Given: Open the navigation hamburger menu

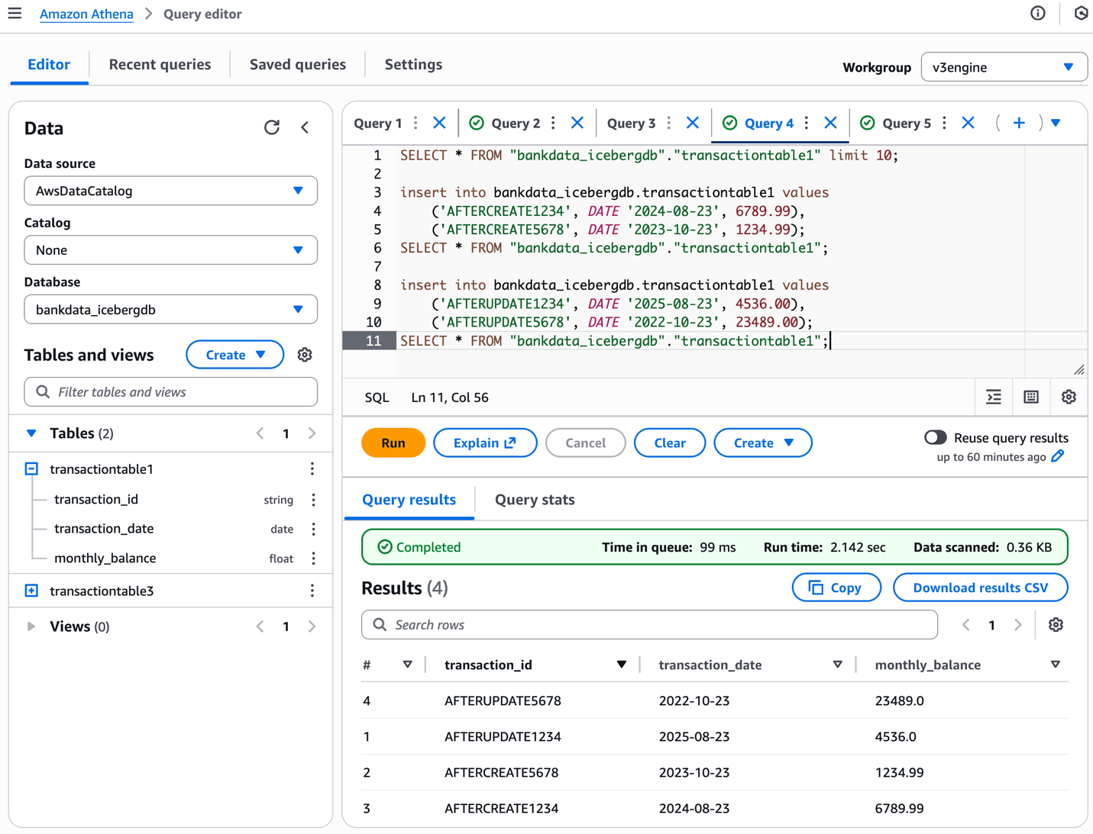Looking at the screenshot, I should [15, 13].
